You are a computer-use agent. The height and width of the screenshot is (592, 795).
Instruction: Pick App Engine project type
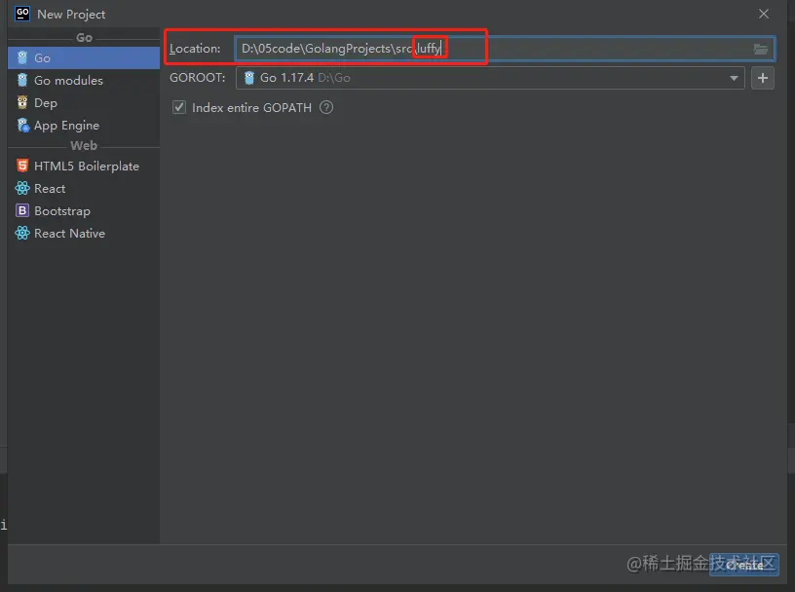pyautogui.click(x=84, y=126)
